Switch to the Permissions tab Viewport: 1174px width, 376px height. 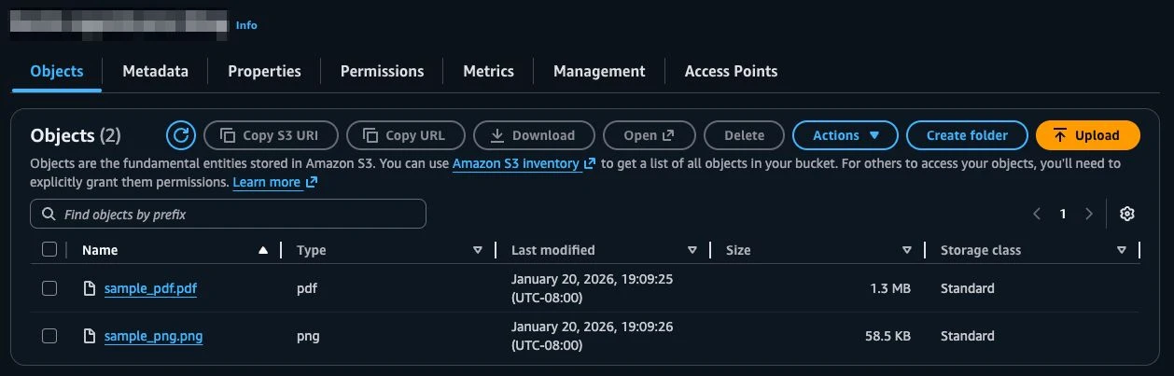click(382, 71)
